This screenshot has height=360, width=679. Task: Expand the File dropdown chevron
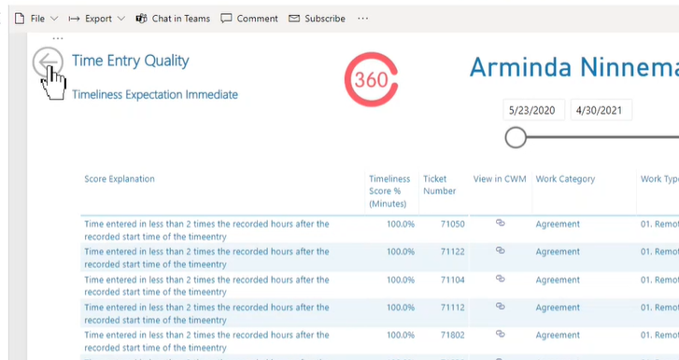pyautogui.click(x=54, y=19)
